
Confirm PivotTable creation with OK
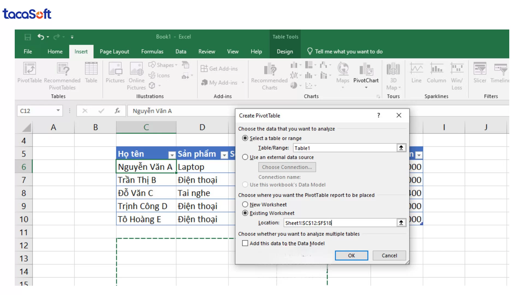pos(351,255)
